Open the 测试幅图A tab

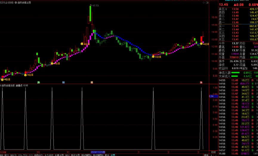86,155
